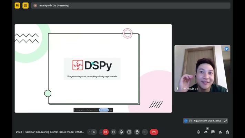
Task: Click Stop sharing button under presentation
Action: [103, 110]
